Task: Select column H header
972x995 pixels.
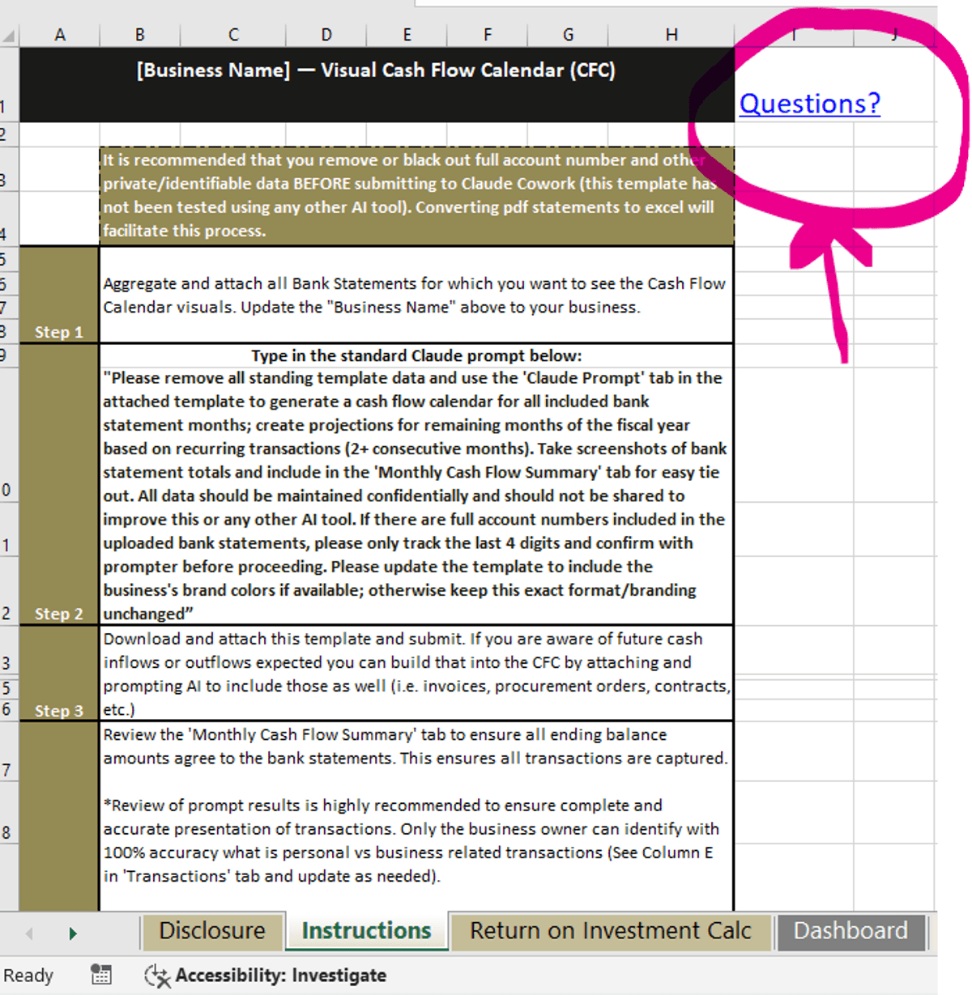Action: [671, 35]
